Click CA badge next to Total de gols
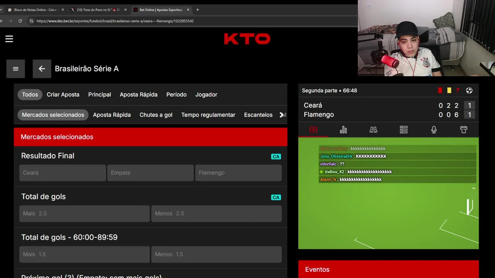495x278 pixels. (276, 197)
